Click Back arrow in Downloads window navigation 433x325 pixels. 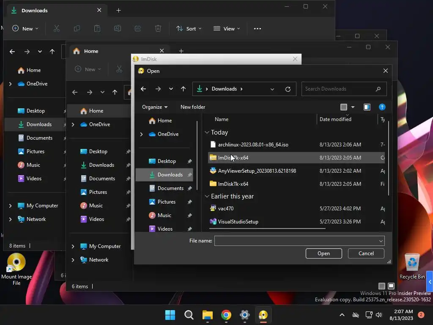pyautogui.click(x=12, y=52)
